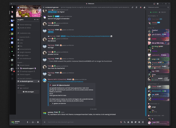Open the twitter.com/SchiescherKing link
Screen dimensions: 176x128
coord(88,36)
